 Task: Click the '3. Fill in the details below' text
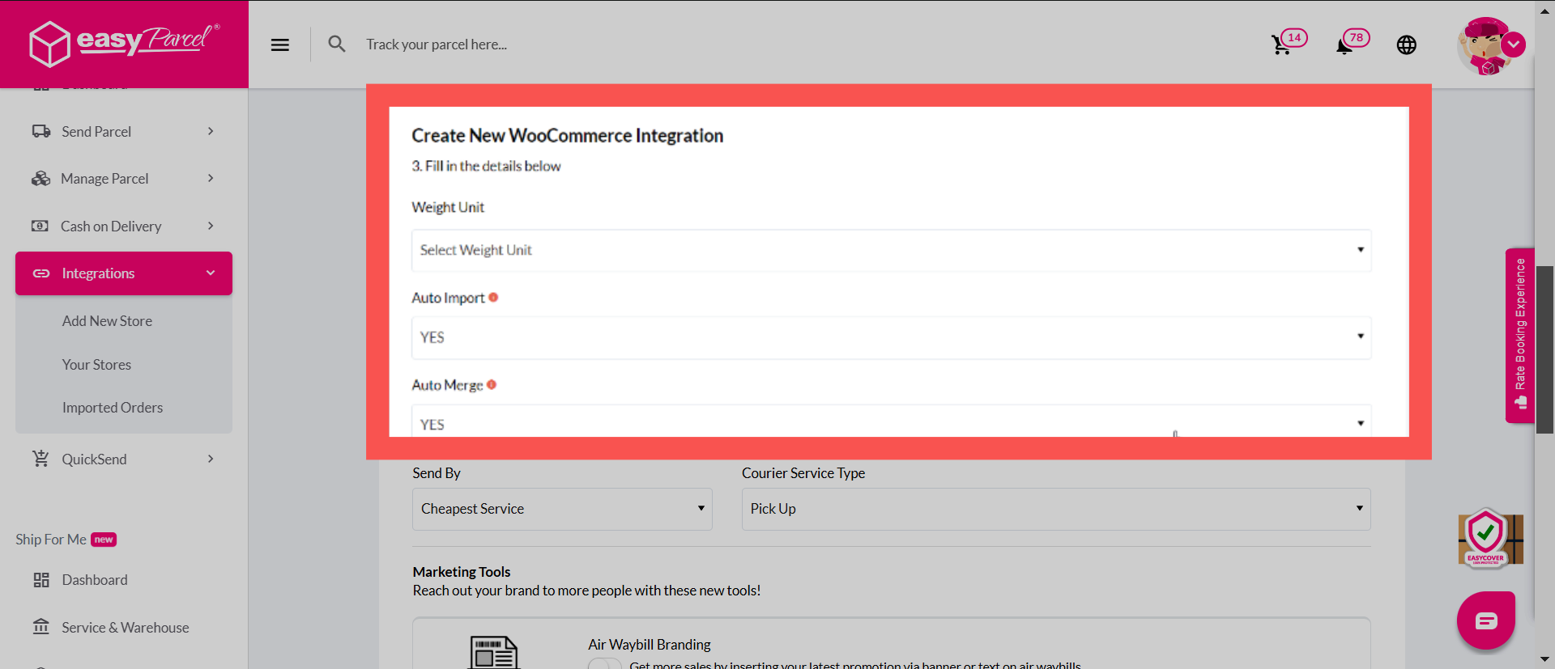click(x=486, y=166)
